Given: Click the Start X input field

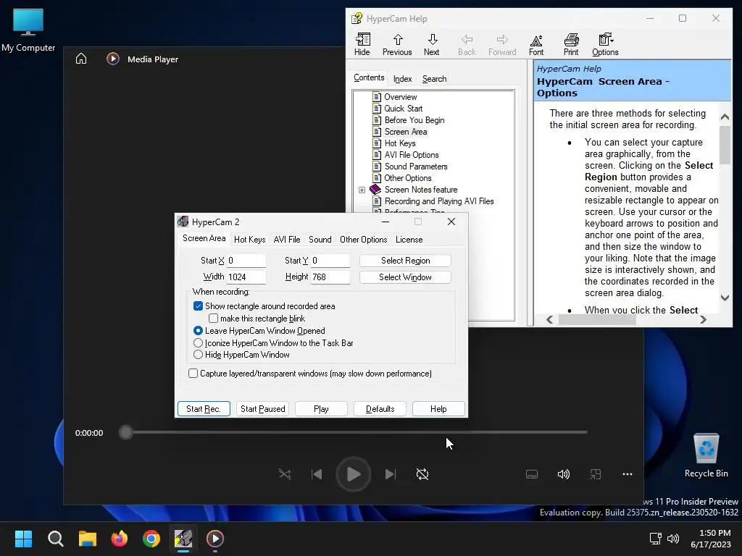Looking at the screenshot, I should (246, 261).
